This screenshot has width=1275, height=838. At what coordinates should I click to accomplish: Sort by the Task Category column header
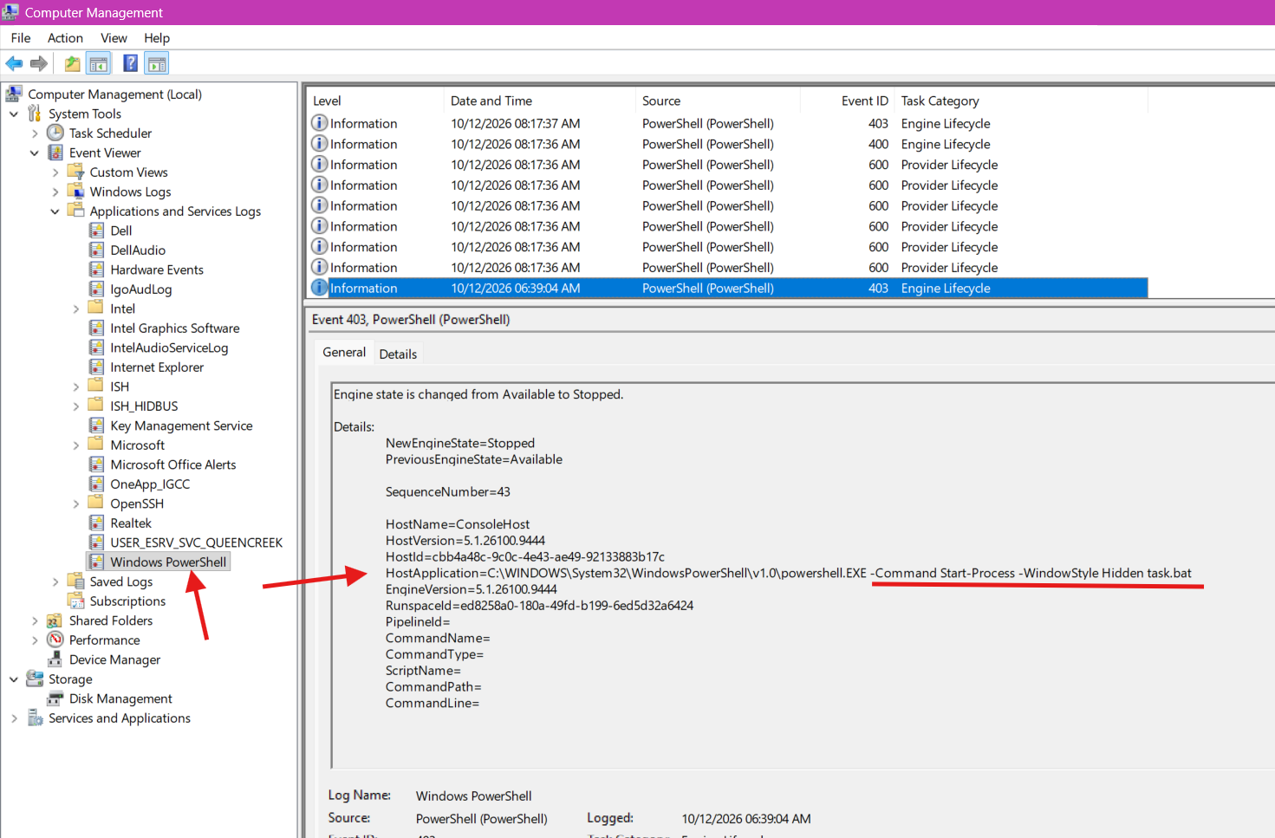coord(1022,101)
